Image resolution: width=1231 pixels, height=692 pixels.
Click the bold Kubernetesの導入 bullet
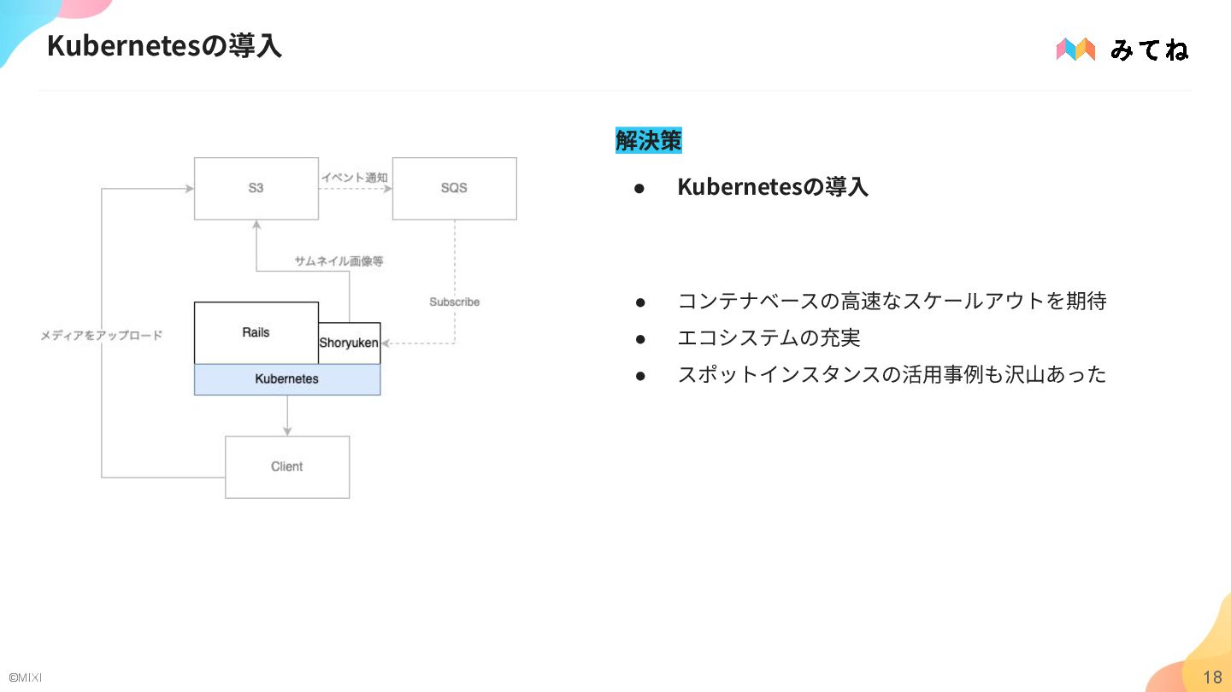pyautogui.click(x=773, y=186)
